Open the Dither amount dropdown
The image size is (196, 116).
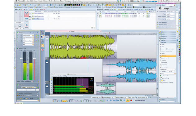click(170, 16)
